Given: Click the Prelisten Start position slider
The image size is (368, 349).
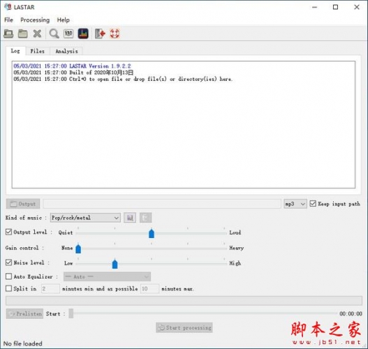Looking at the screenshot, I should [71, 313].
